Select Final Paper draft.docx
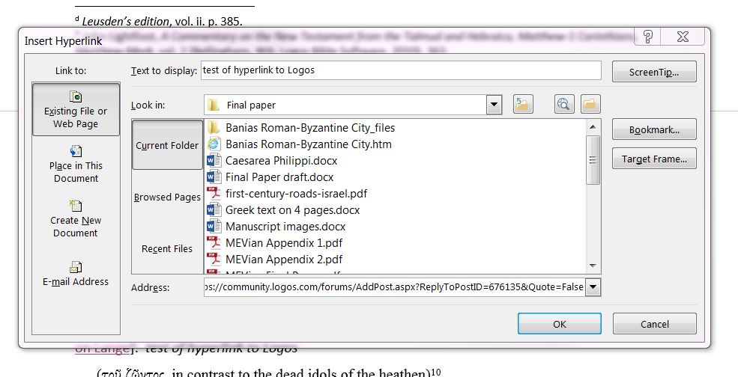The image size is (738, 377). pyautogui.click(x=279, y=177)
